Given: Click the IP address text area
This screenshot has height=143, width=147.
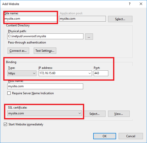Looking at the screenshot, I should (x=63, y=73).
